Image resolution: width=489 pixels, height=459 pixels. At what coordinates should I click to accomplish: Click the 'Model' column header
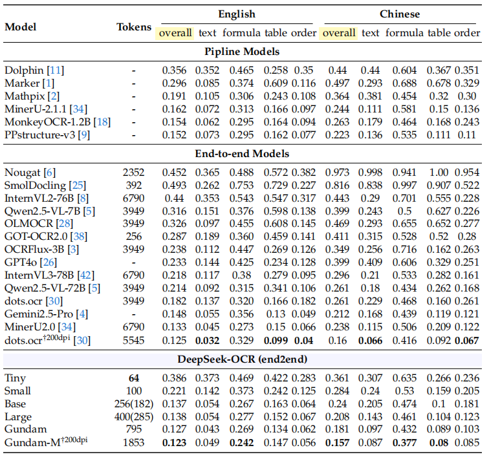[21, 27]
